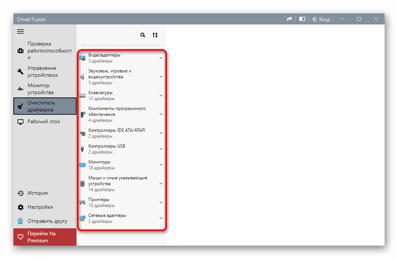Click the Видеоадаптеры category icon
This screenshot has width=398, height=259.
[x=83, y=58]
